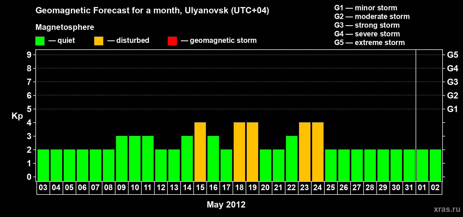Click 'G1 — minor storm' legend line
The image size is (463, 217).
click(366, 8)
